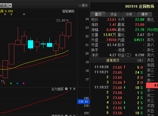Select the 23.80 high price label
Image resolution: width=158 pixels, height=116 pixels.
point(61,21)
